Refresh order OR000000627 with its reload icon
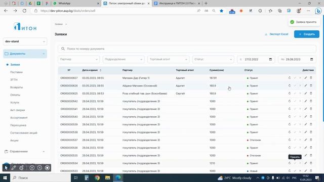 (x=290, y=78)
